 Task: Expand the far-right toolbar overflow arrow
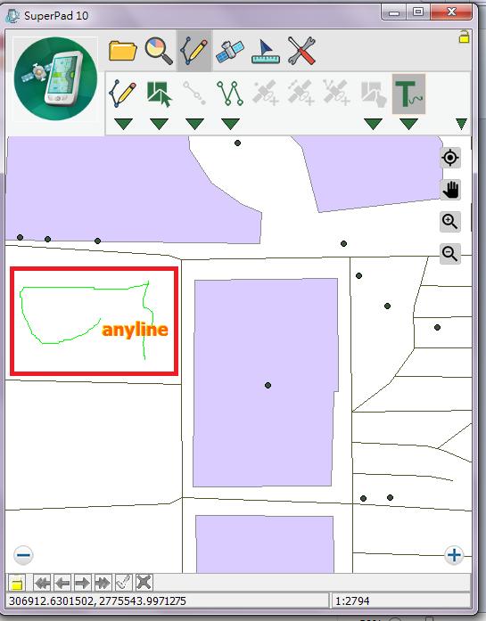click(461, 124)
